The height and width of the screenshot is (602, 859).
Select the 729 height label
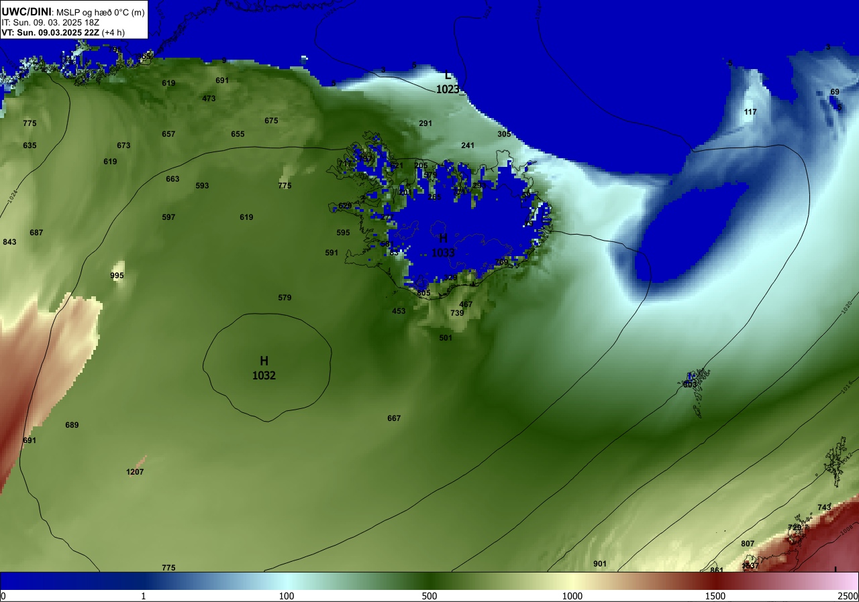click(795, 528)
